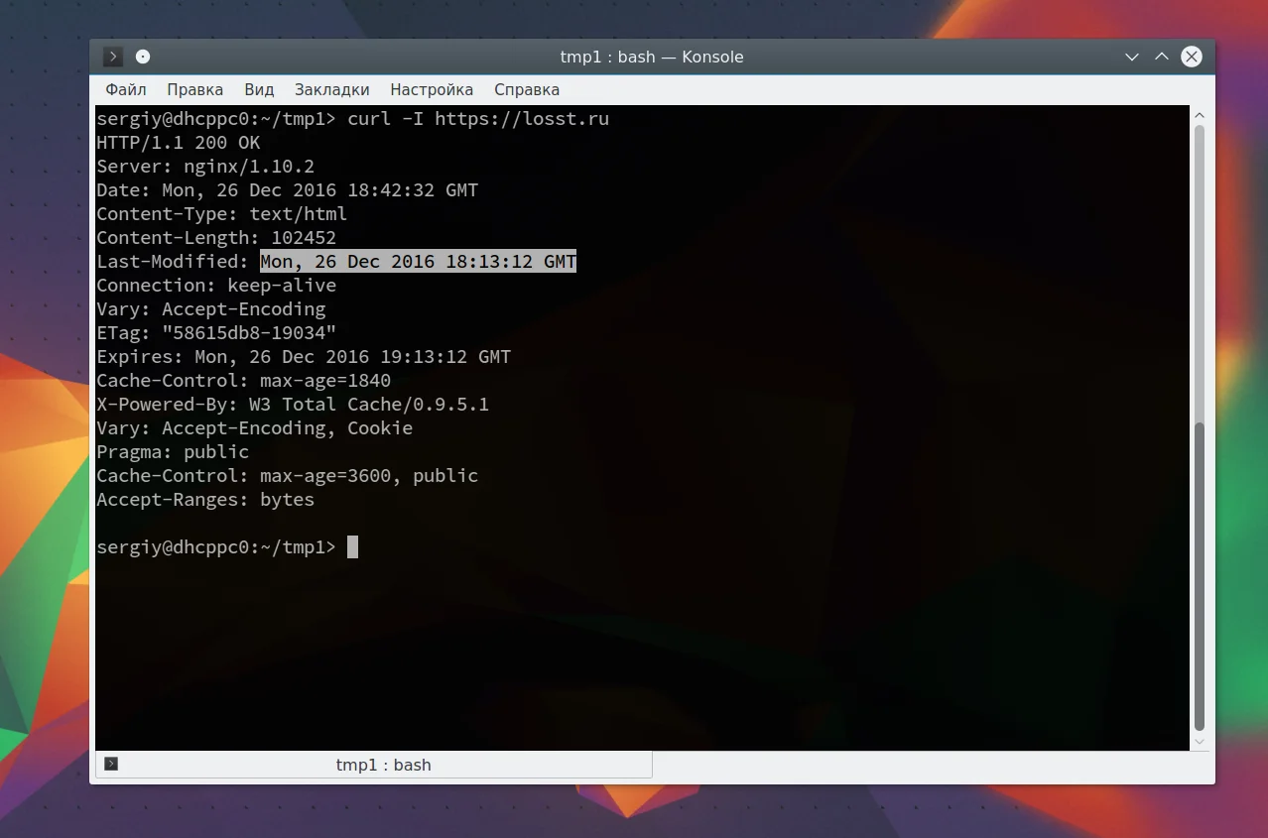Click the window title tmp1 : bash — Konsole
1268x838 pixels.
click(652, 58)
